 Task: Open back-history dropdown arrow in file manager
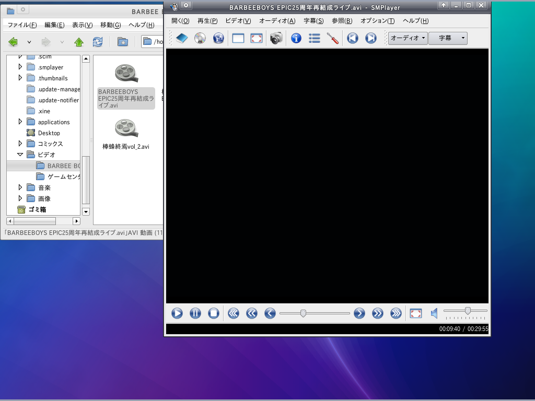coord(29,42)
